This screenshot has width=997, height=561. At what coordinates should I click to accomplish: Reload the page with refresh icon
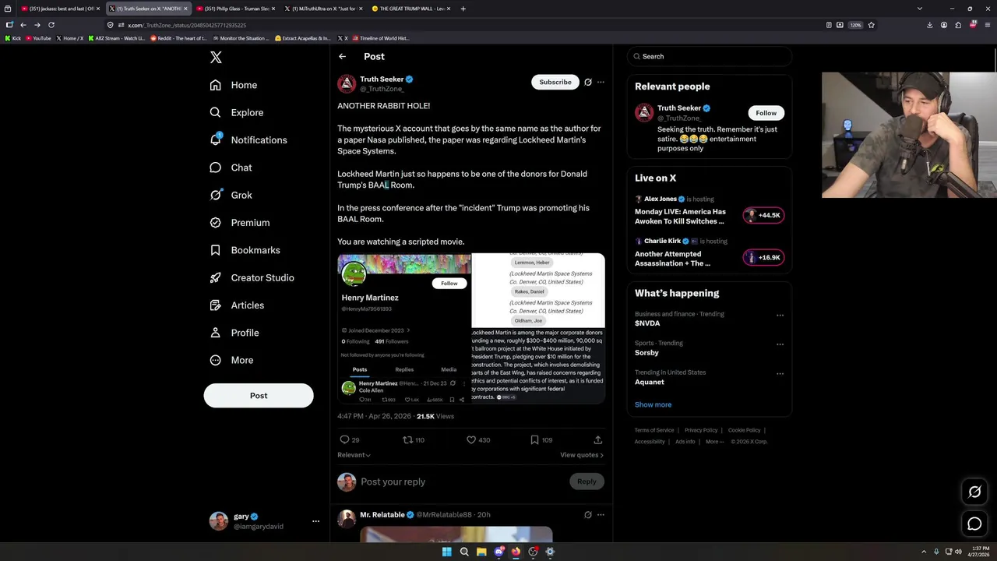(50, 25)
